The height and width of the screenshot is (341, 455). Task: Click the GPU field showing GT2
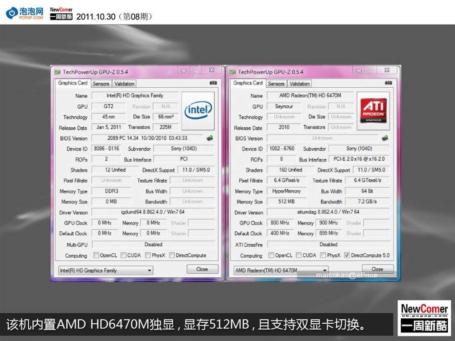point(109,106)
